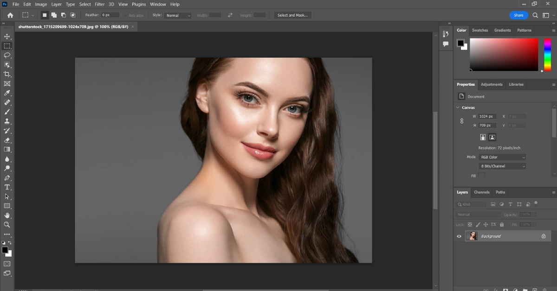Screen dimensions: 557x291
Task: Open the Kind filter dropdown in Layers
Action: pyautogui.click(x=472, y=204)
